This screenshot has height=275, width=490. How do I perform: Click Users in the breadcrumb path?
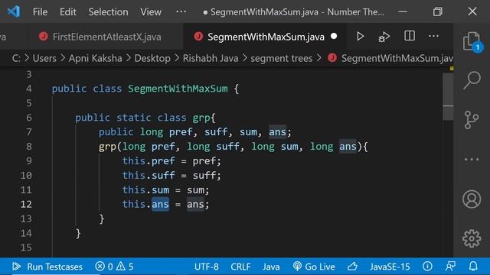click(x=44, y=58)
